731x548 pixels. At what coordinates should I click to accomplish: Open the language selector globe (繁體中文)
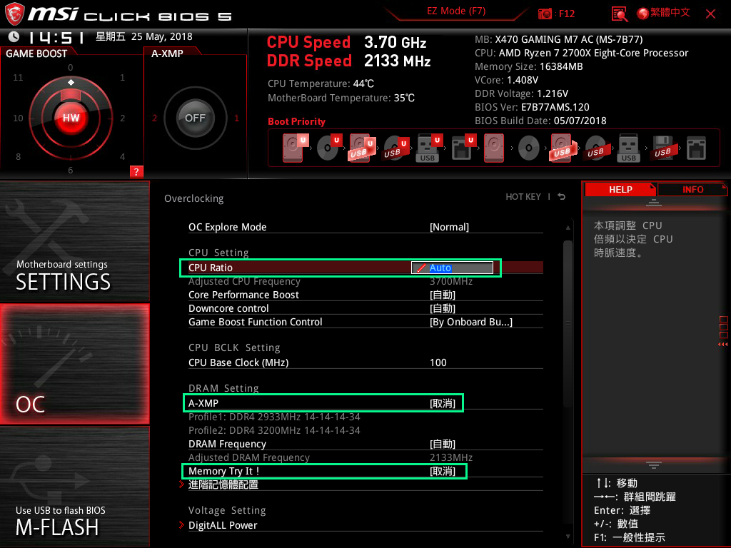[x=663, y=13]
